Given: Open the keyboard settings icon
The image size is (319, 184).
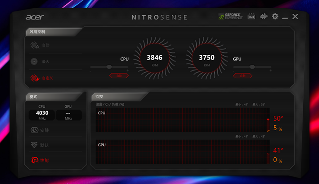Looking at the screenshot, I should point(251,16).
